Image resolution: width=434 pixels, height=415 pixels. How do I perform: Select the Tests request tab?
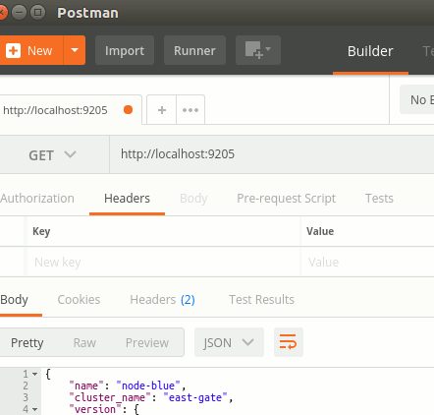pos(379,199)
